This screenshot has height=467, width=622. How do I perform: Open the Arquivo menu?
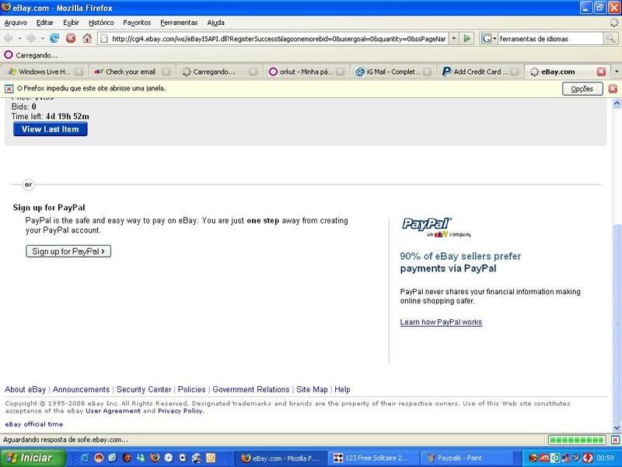click(x=16, y=23)
